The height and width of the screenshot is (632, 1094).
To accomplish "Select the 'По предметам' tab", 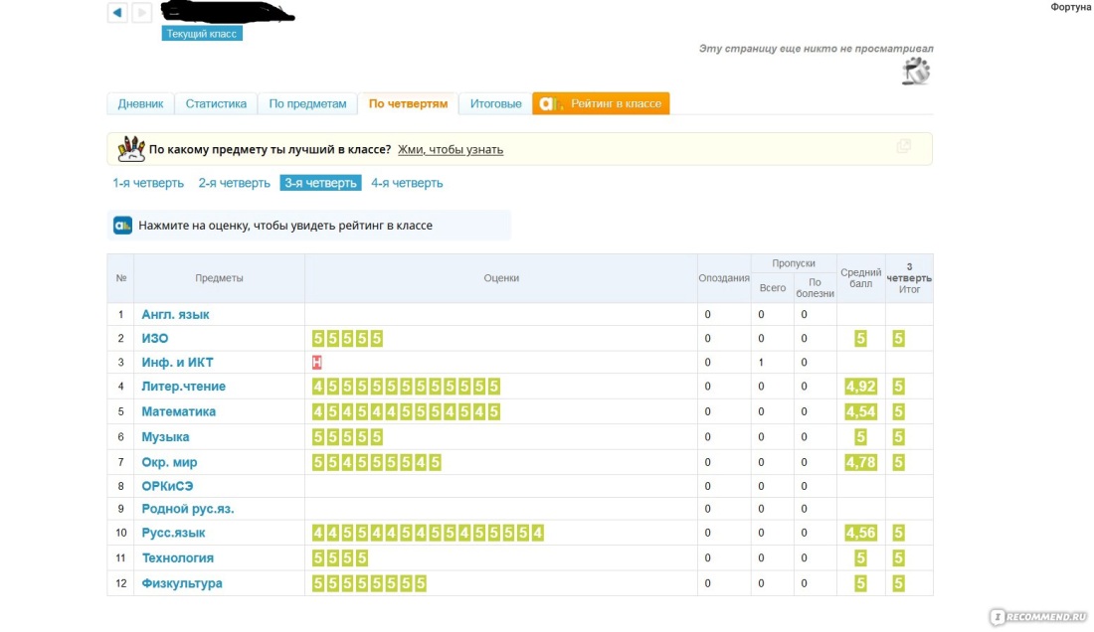I will (307, 103).
